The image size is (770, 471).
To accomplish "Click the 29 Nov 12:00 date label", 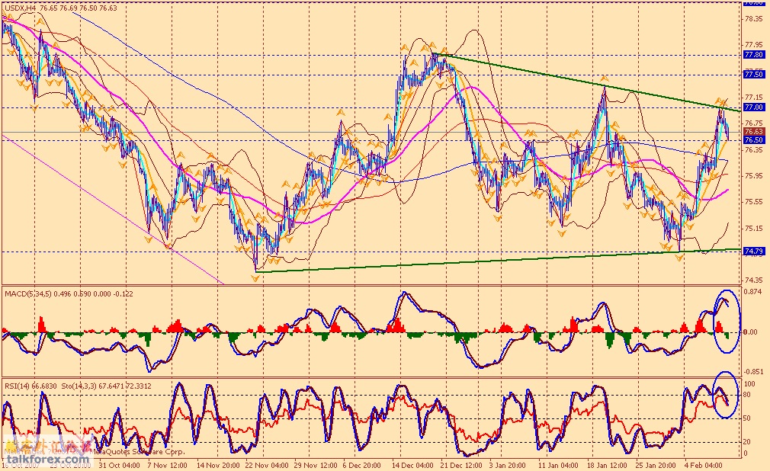I will click(x=315, y=465).
